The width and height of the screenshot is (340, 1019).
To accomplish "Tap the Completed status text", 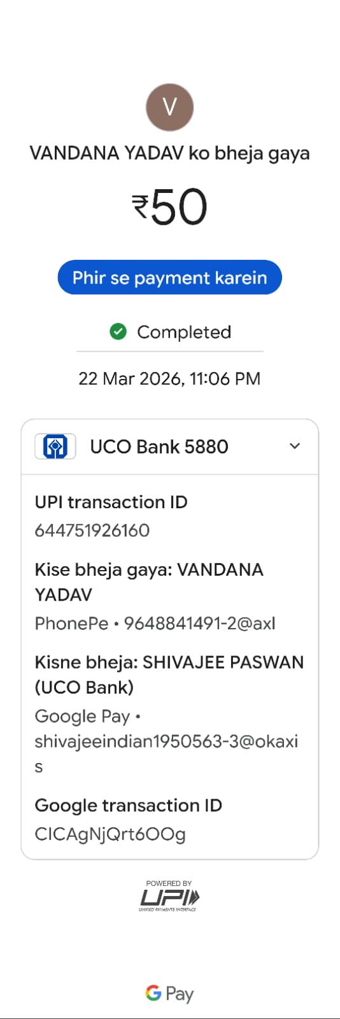I will point(184,332).
